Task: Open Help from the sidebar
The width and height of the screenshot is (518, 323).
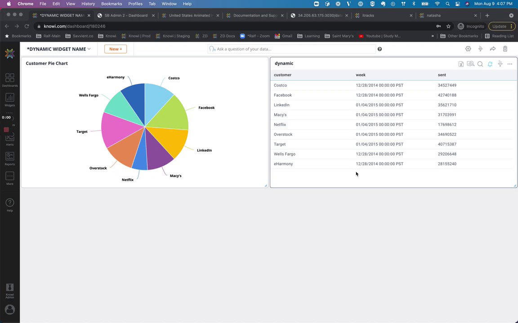Action: coord(9,205)
